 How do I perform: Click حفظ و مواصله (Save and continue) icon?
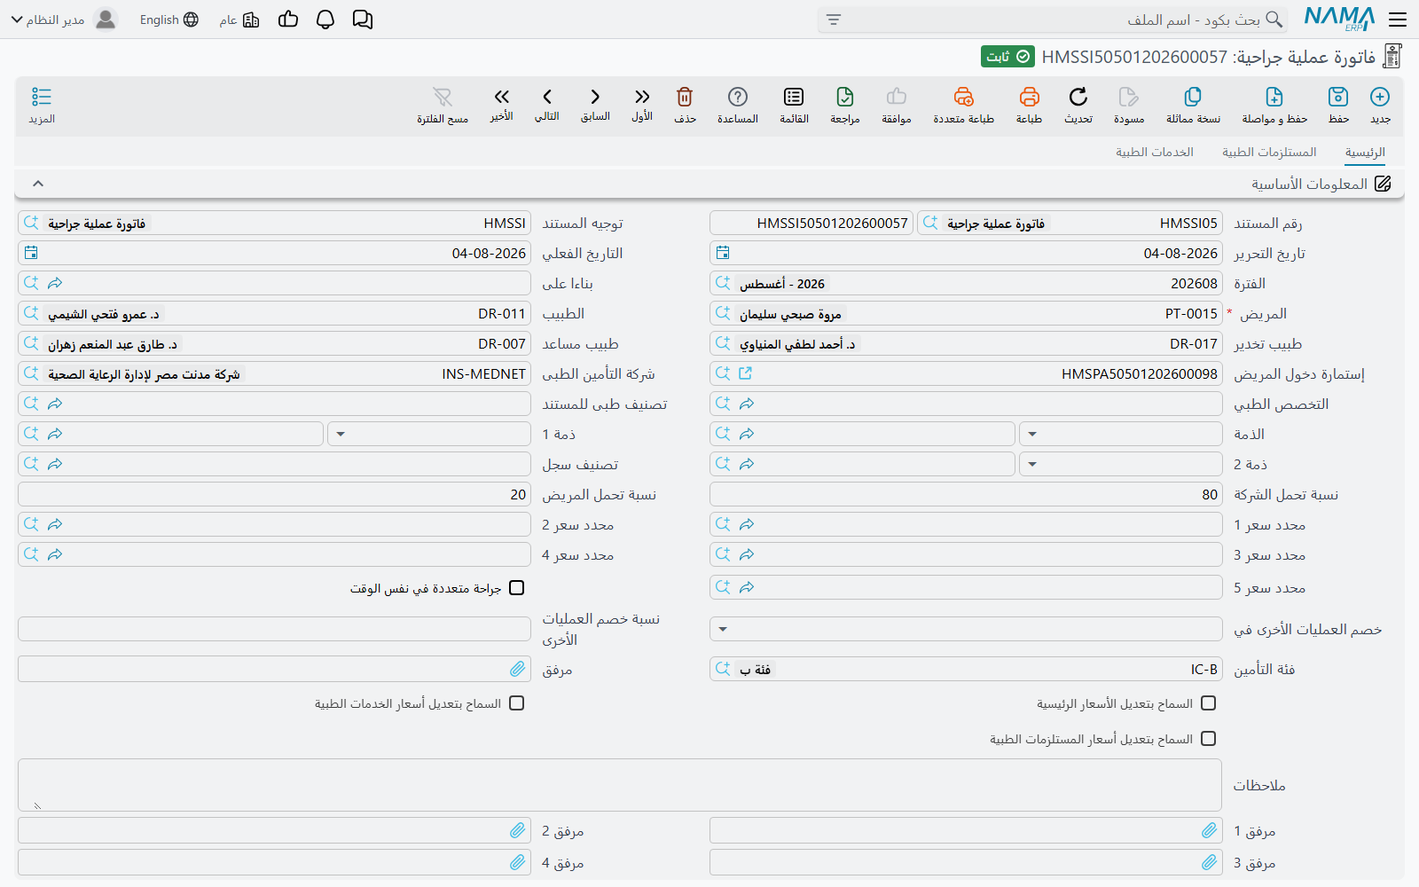coord(1274,97)
